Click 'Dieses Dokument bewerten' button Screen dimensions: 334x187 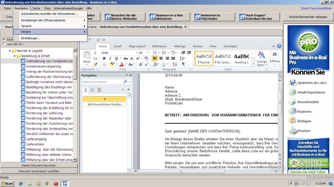[39, 165]
